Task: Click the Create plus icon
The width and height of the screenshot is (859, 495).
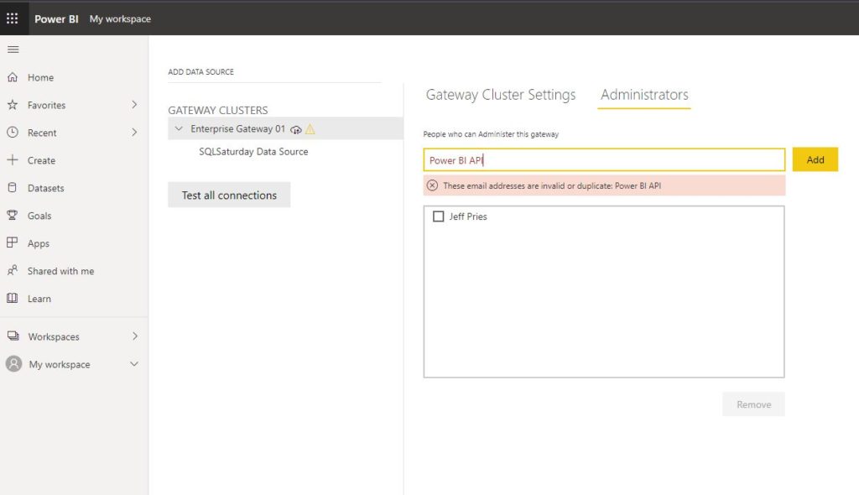Action: pyautogui.click(x=13, y=160)
